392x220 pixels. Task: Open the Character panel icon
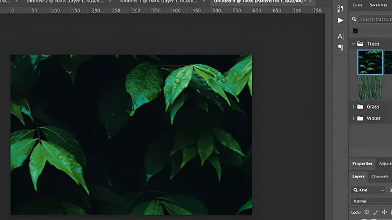coord(340,36)
